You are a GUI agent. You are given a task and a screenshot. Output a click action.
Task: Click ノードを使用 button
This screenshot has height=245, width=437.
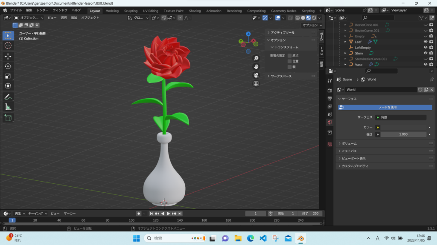pyautogui.click(x=385, y=107)
